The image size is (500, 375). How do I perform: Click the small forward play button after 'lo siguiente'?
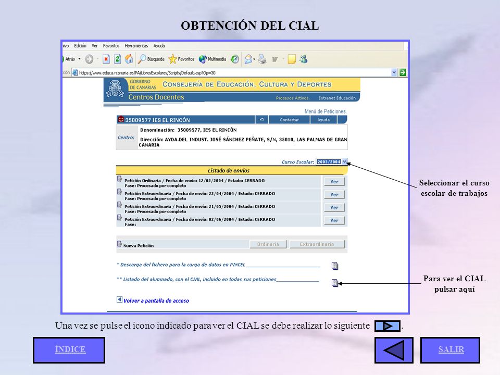coord(387,326)
